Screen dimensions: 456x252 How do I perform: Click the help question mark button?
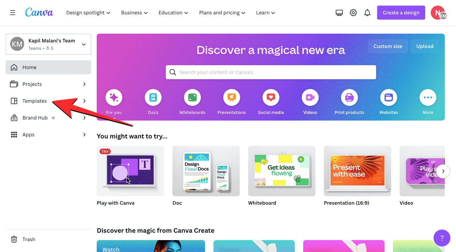(442, 238)
